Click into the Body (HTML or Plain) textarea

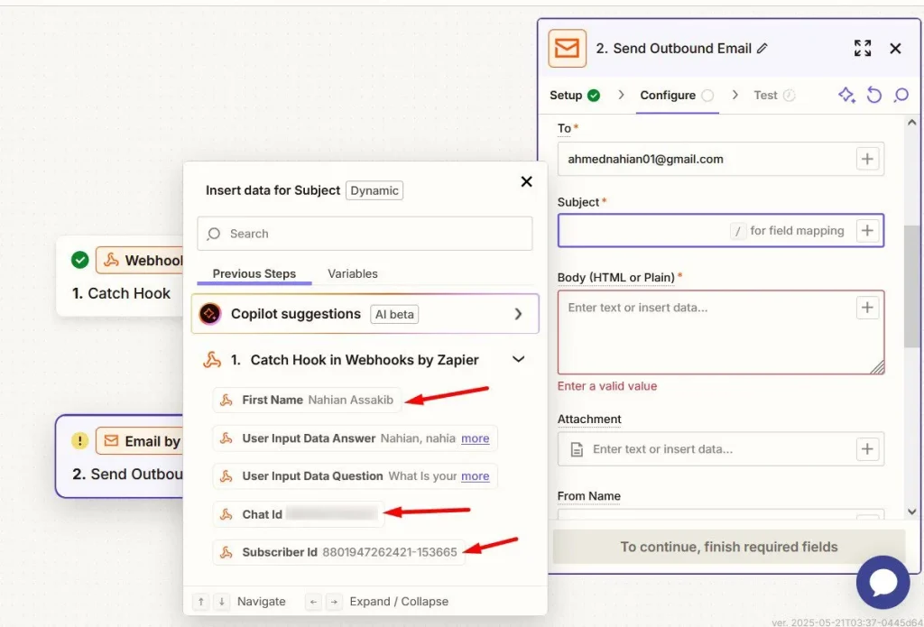(721, 332)
